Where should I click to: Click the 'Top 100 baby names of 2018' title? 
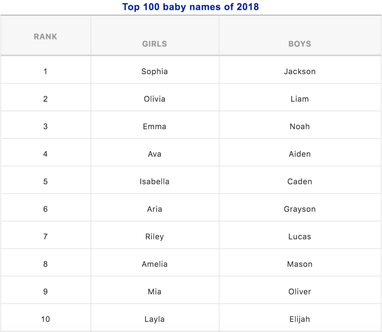[191, 7]
